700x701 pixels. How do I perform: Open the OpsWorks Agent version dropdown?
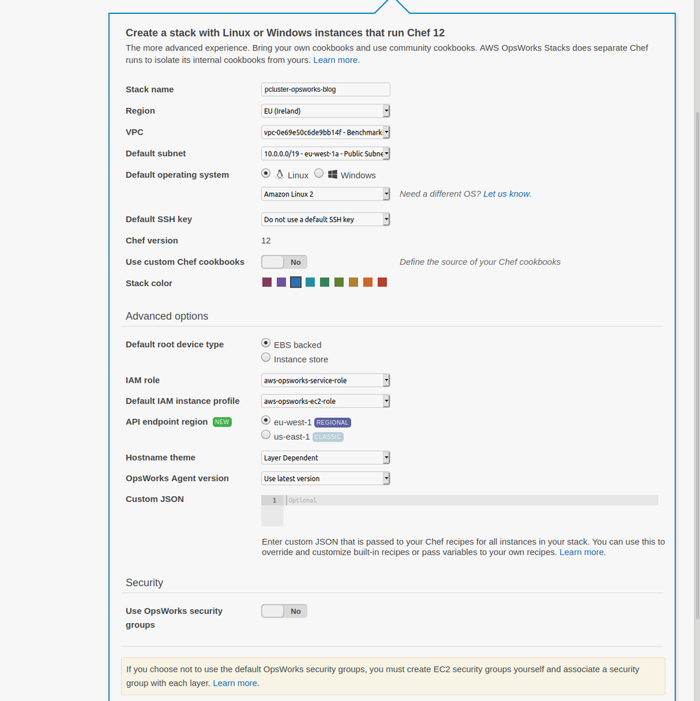pyautogui.click(x=385, y=478)
